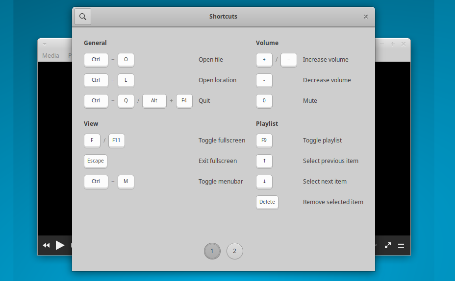
Task: Open the search in Shortcuts window
Action: point(83,17)
